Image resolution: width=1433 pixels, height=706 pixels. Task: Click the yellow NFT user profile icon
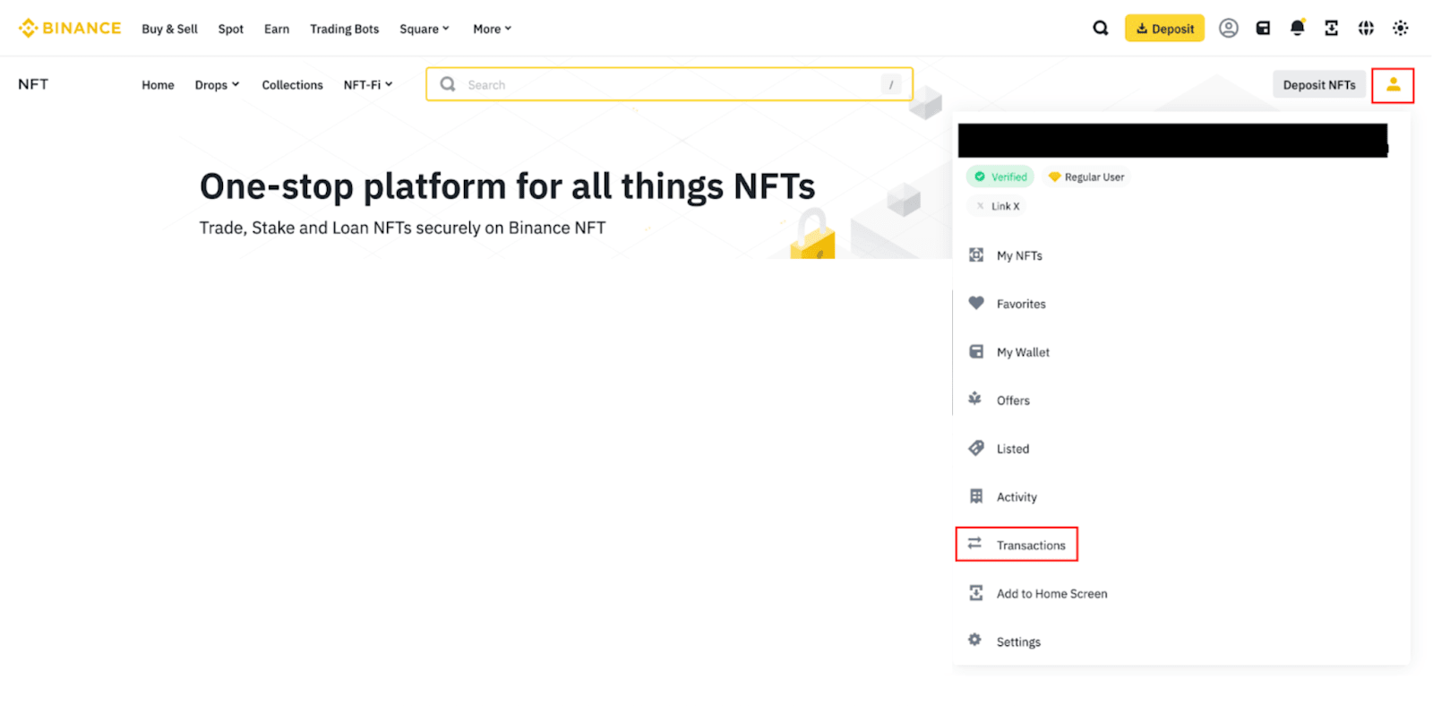click(x=1393, y=85)
